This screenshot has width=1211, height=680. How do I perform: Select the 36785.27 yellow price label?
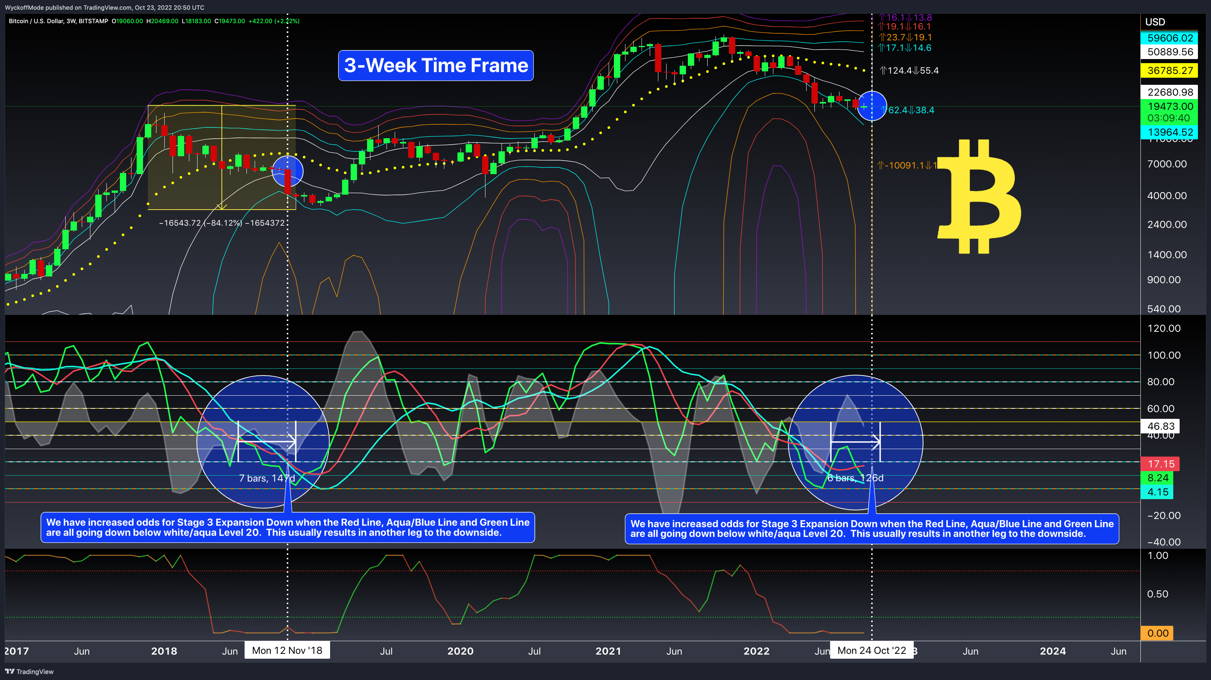[x=1169, y=71]
